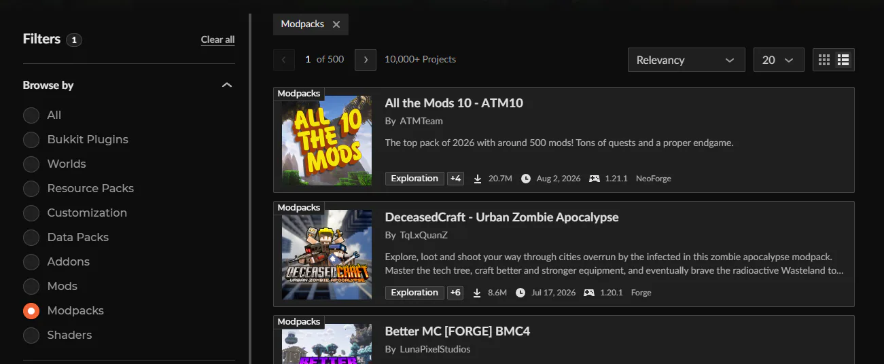
Task: Click the filter count badge 1
Action: (x=74, y=40)
